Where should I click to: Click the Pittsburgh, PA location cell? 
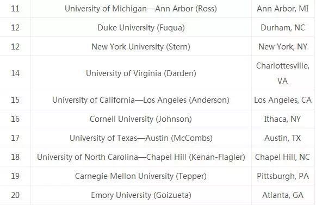click(x=283, y=176)
